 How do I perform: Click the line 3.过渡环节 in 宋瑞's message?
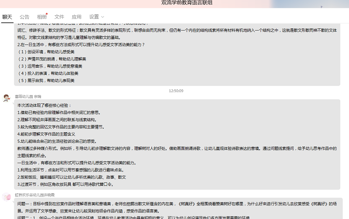[x=65, y=184]
